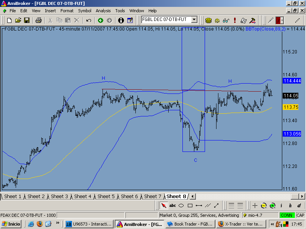Select the second horizontal lines tool
The height and width of the screenshot is (229, 306).
pyautogui.click(x=240, y=205)
